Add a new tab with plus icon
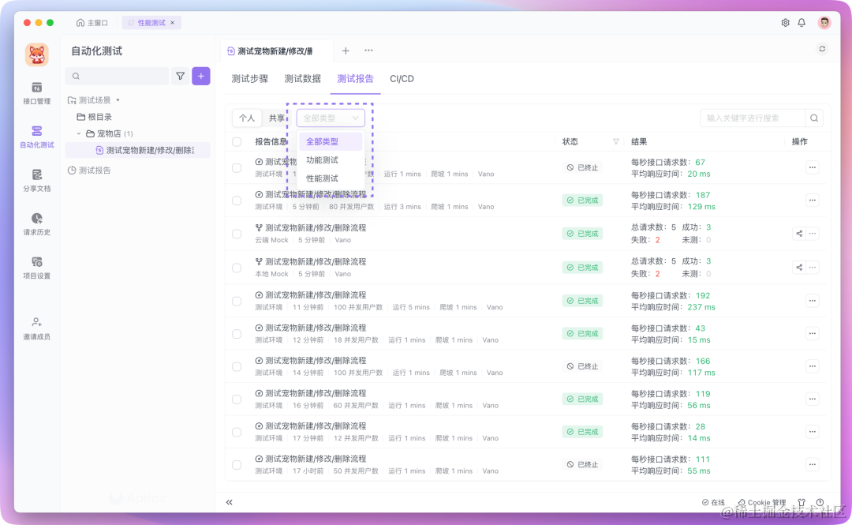 click(346, 51)
